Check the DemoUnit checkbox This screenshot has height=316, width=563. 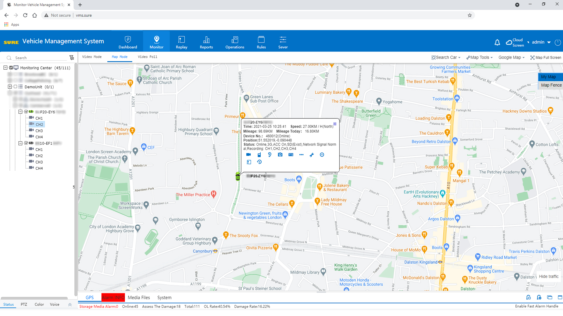point(16,87)
